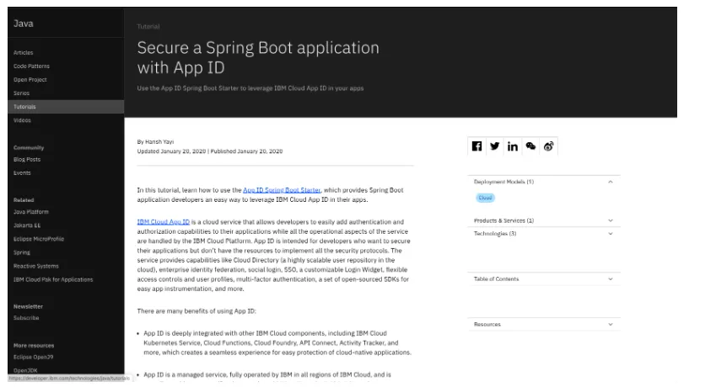The width and height of the screenshot is (716, 387).
Task: Go to the Tutorials sidebar item
Action: [x=24, y=107]
